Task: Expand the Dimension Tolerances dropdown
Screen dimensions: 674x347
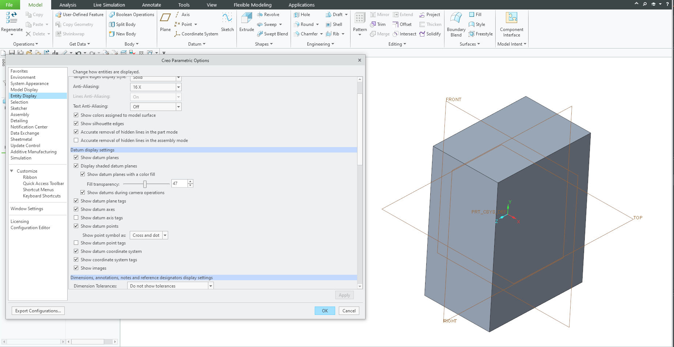Action: point(211,286)
